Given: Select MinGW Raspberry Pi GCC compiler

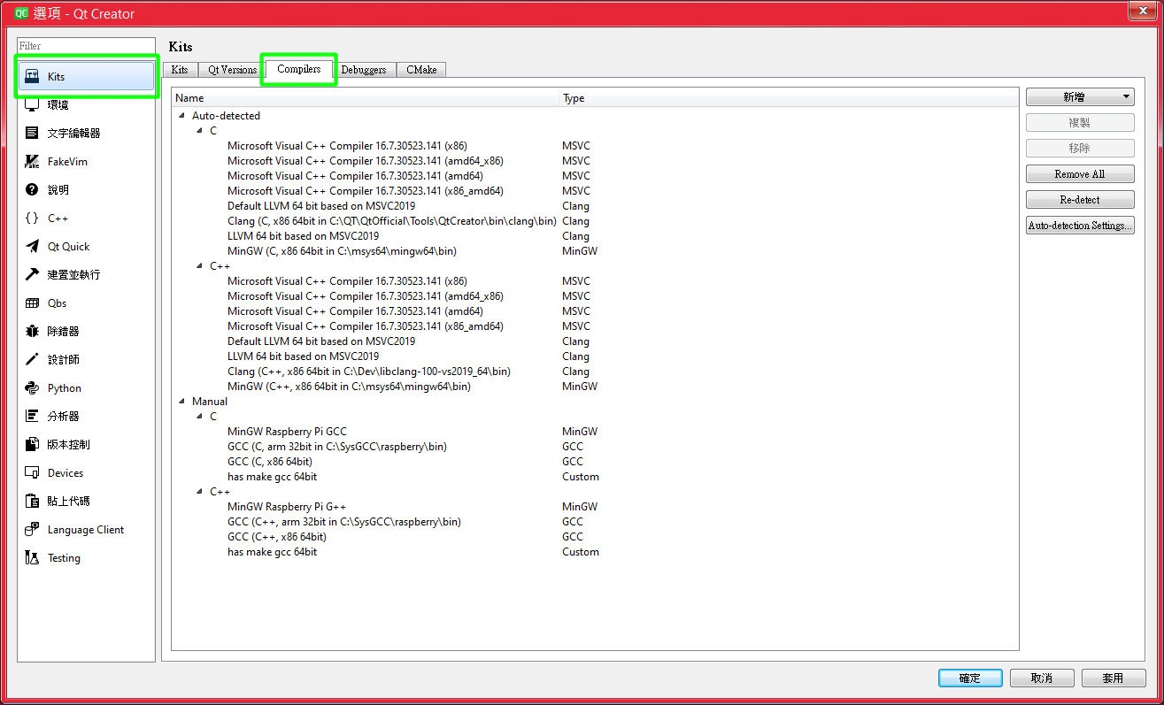Looking at the screenshot, I should pos(287,432).
